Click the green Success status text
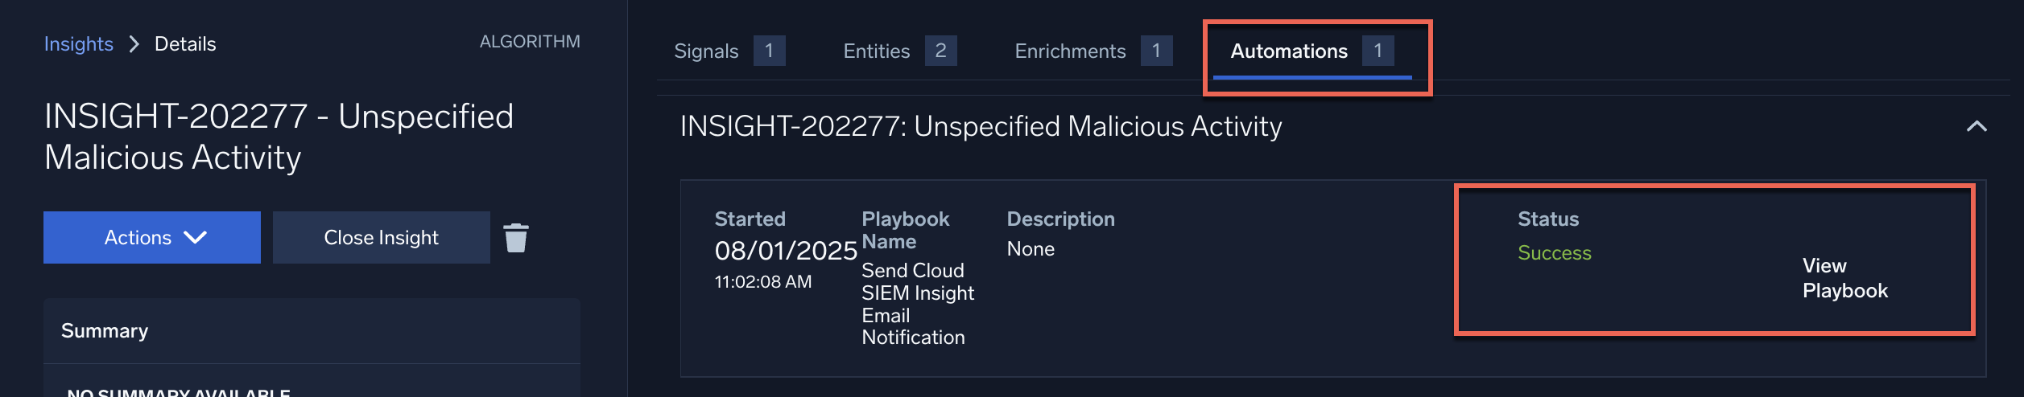 click(x=1554, y=253)
